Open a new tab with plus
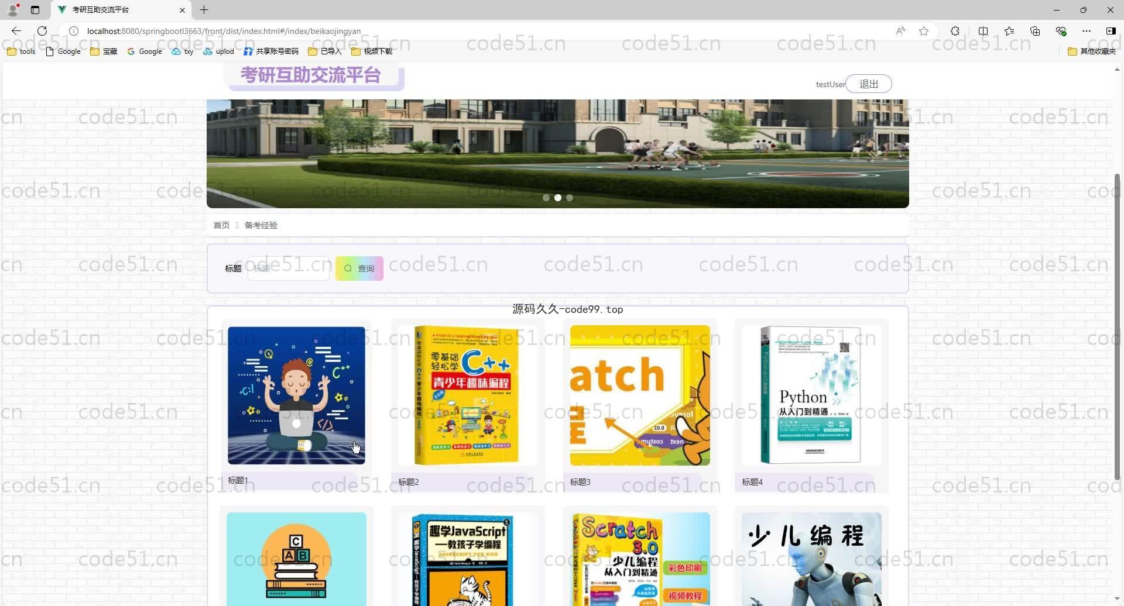This screenshot has width=1124, height=606. click(x=204, y=10)
